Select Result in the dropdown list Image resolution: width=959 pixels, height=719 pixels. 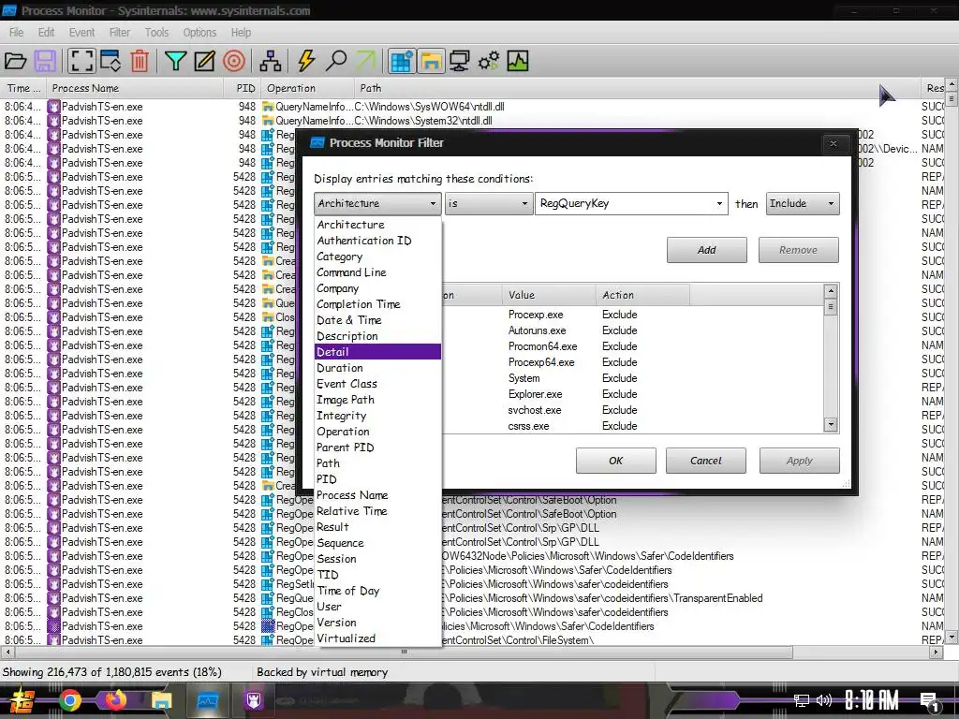(377, 527)
